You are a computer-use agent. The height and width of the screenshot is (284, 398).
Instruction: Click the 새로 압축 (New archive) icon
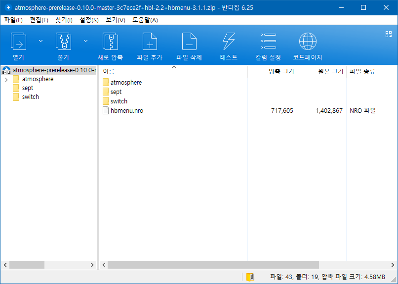[110, 41]
